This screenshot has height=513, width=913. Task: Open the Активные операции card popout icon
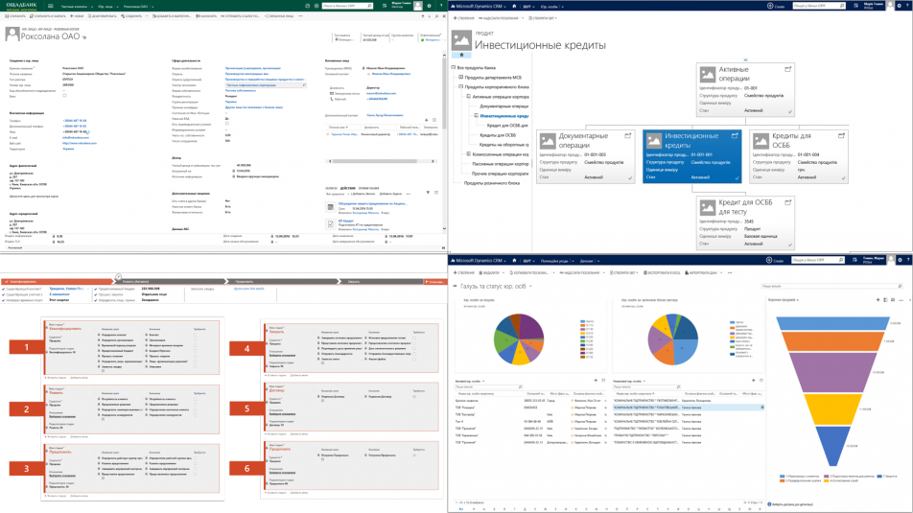(x=788, y=69)
